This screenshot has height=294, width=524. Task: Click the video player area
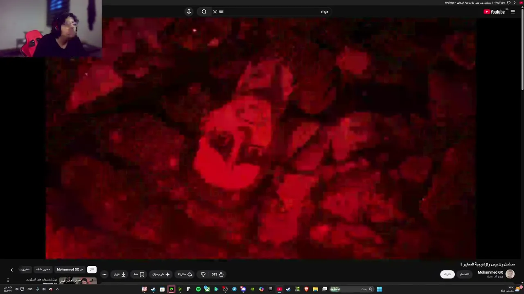261,138
